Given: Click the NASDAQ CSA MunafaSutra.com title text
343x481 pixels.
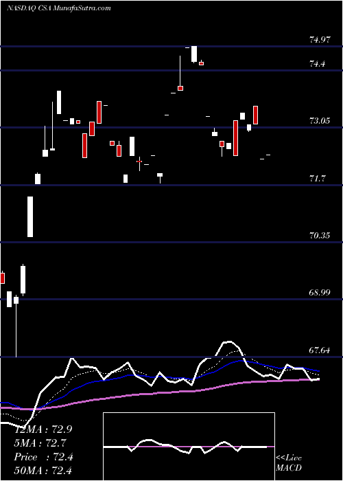Looking at the screenshot, I should pos(59,8).
